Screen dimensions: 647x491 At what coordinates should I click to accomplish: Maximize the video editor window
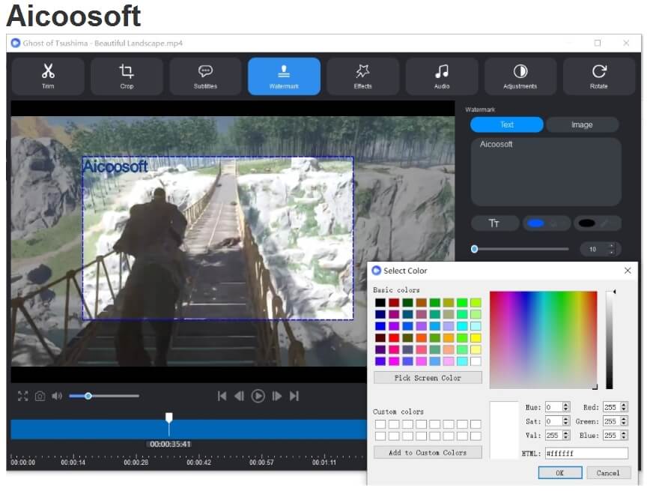[x=597, y=43]
